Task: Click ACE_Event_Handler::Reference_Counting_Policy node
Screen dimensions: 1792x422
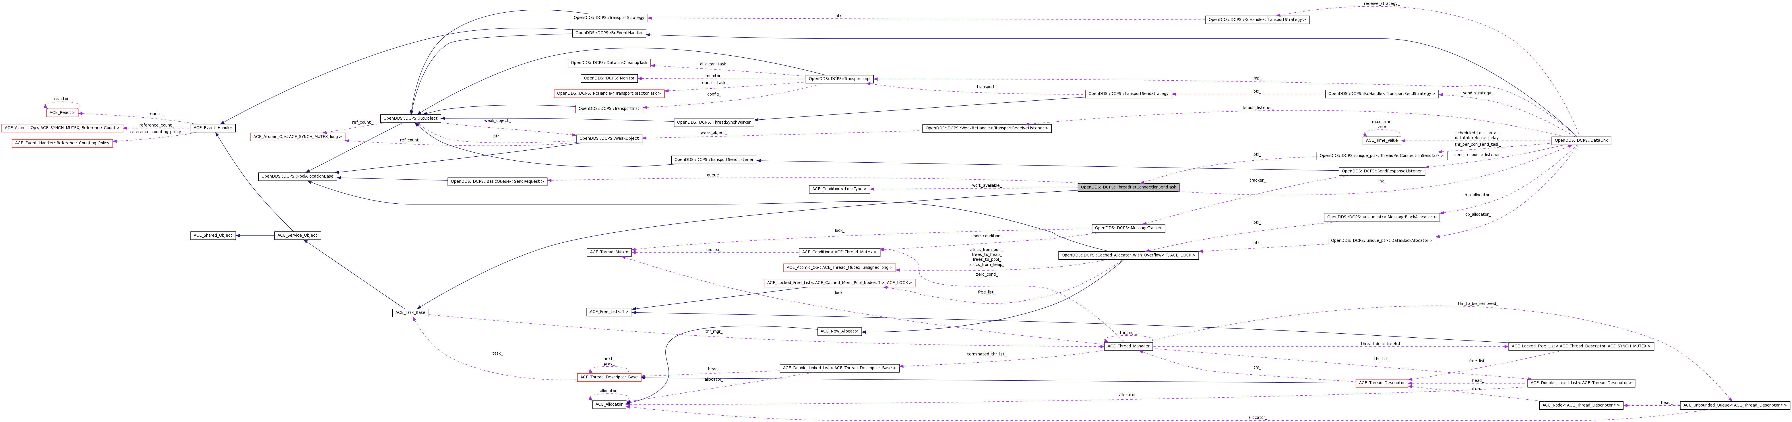Action: (x=62, y=143)
